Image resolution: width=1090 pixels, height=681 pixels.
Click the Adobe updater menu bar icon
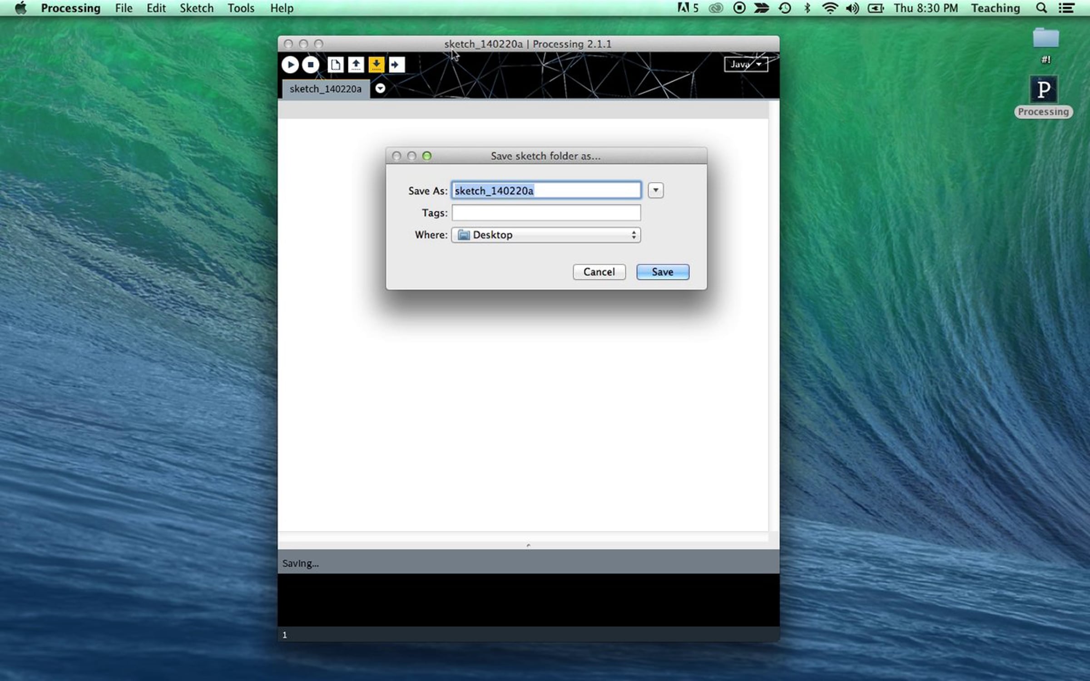point(688,8)
